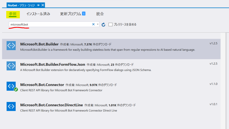This screenshot has width=229, height=129.
Task: Expand the search history dropdown arrow
Action: pos(98,24)
